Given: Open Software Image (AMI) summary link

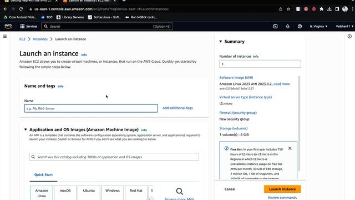Looking at the screenshot, I should (x=236, y=78).
